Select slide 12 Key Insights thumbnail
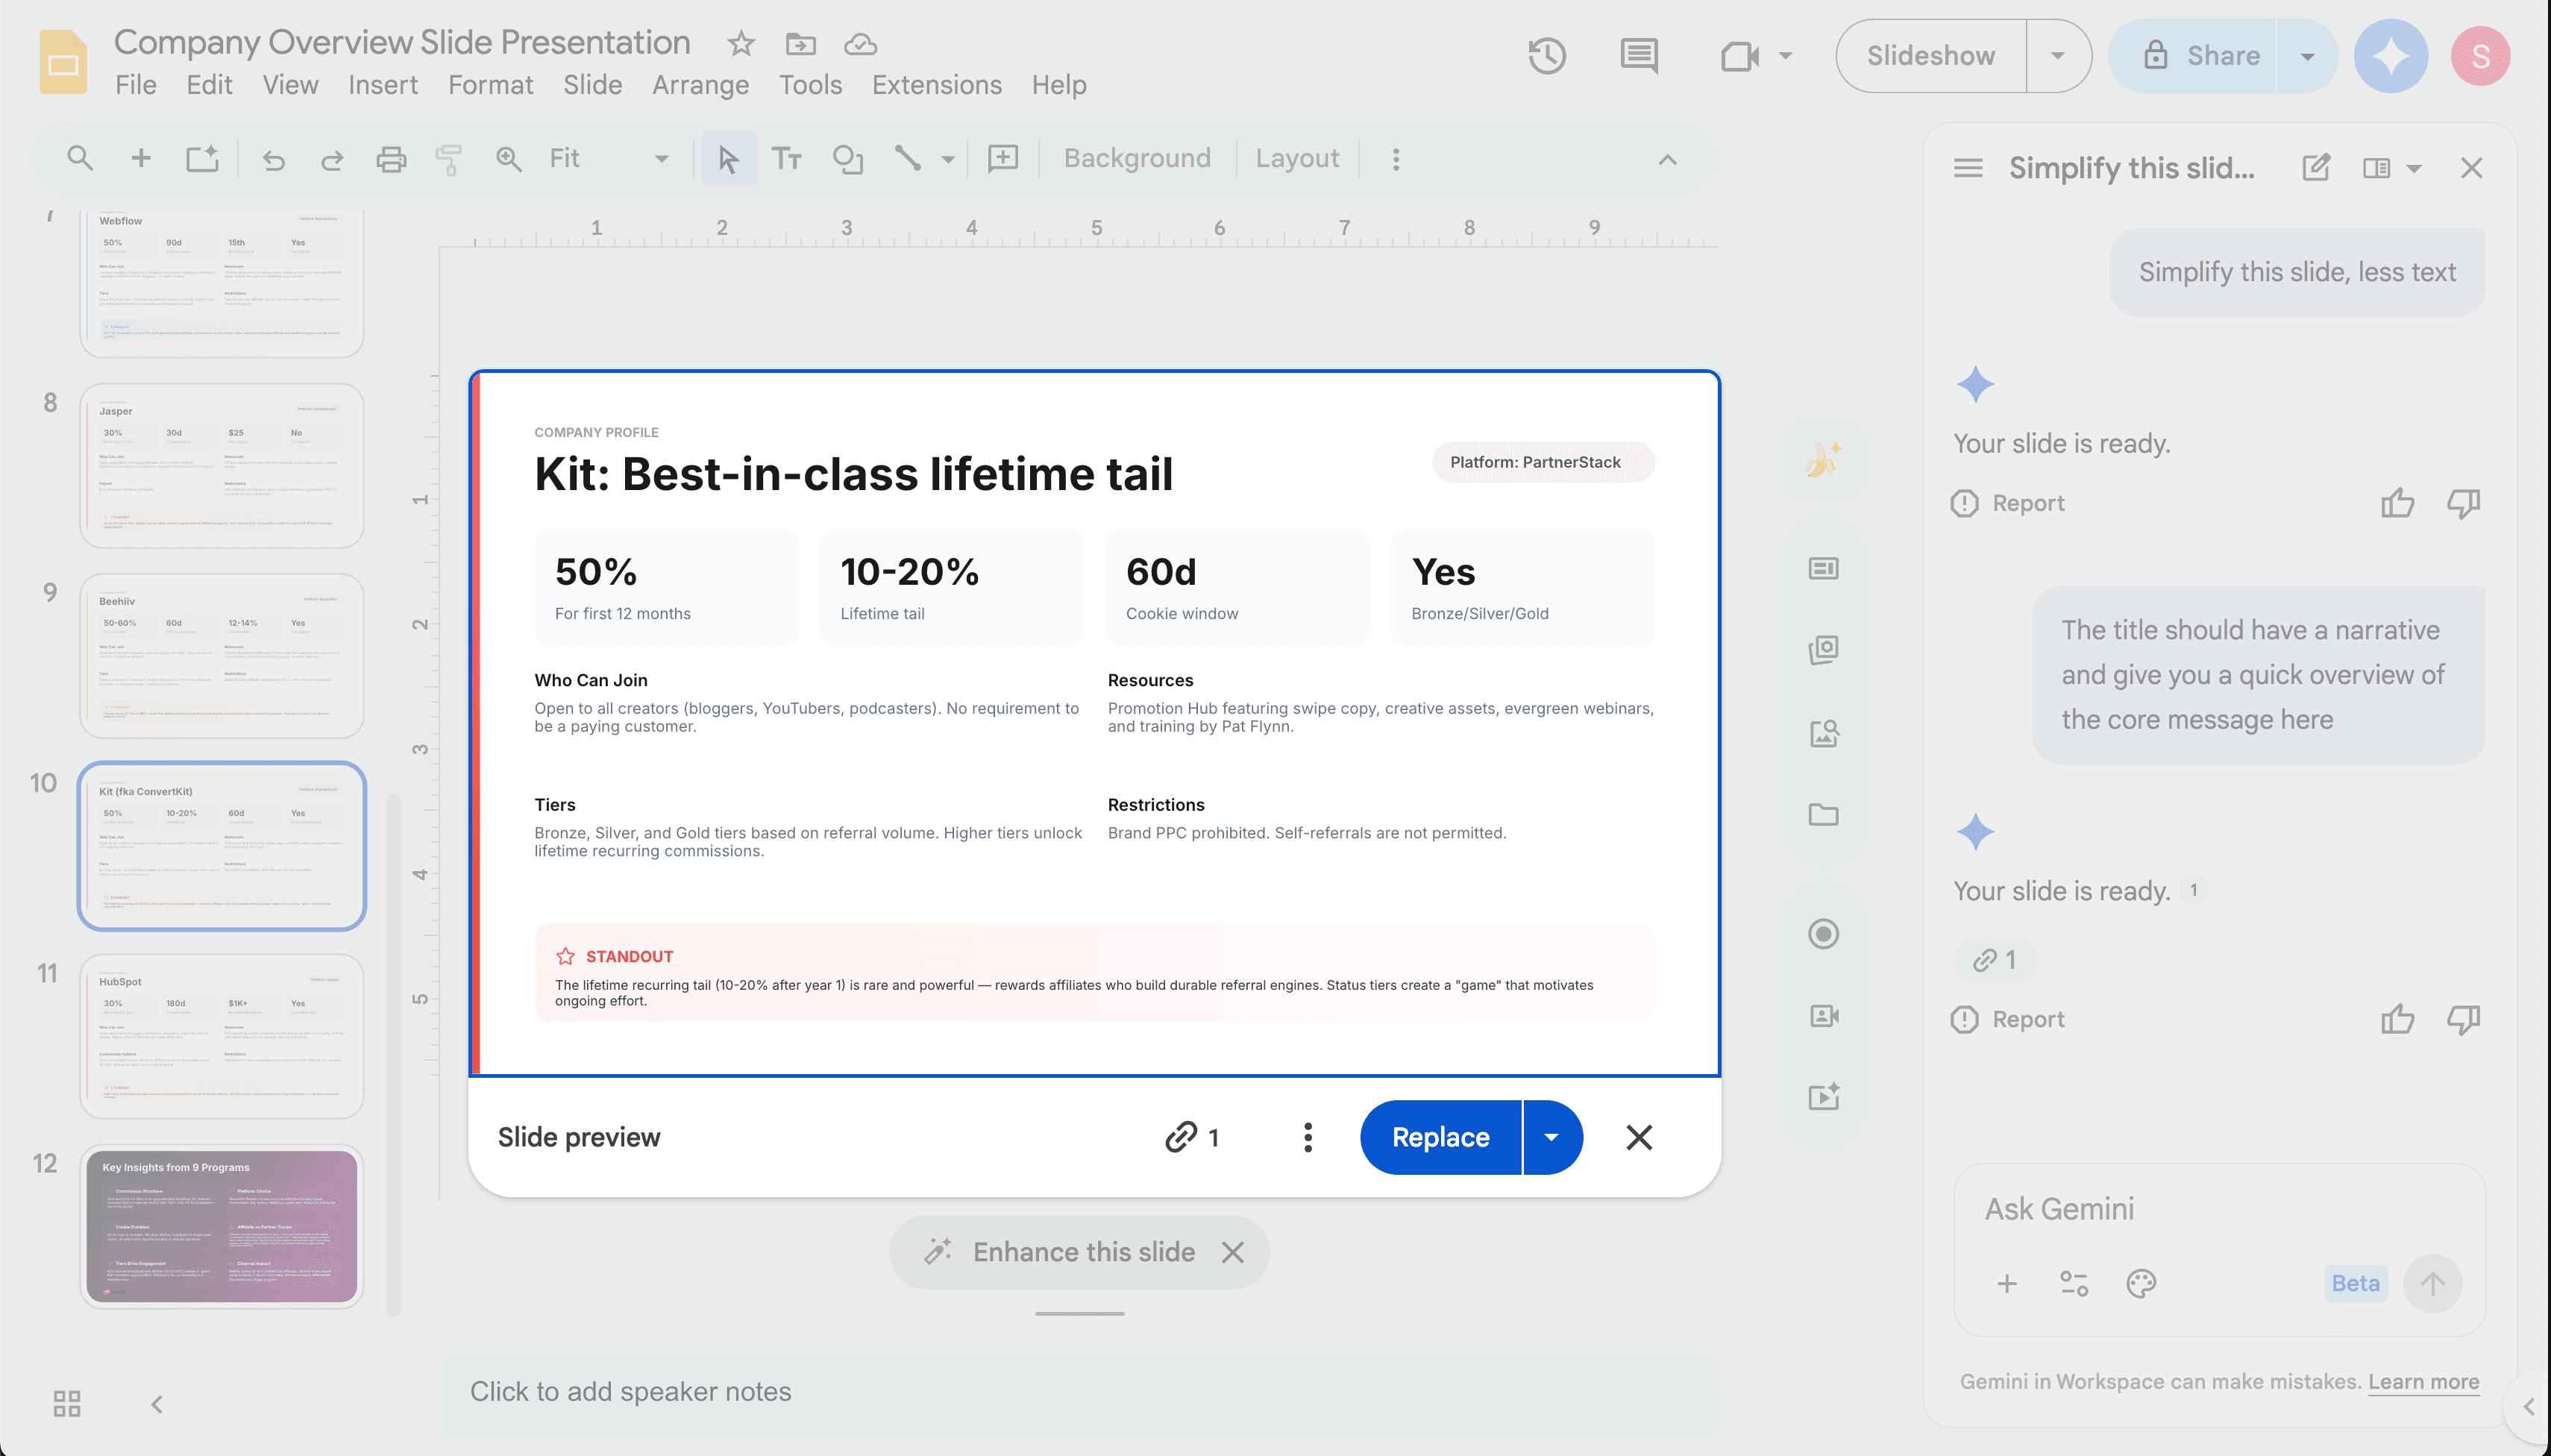Viewport: 2551px width, 1456px height. click(222, 1226)
